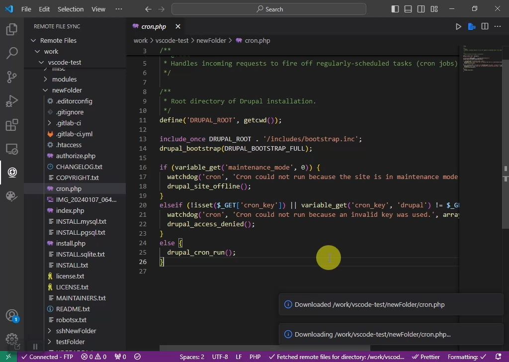This screenshot has width=509, height=362.
Task: Open the Customize Layout icon
Action: (x=434, y=9)
